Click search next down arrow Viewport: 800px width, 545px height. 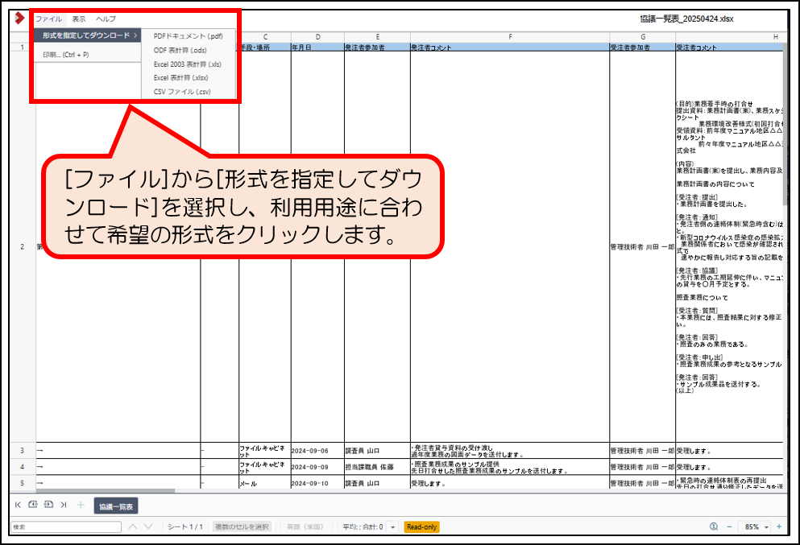pyautogui.click(x=148, y=526)
